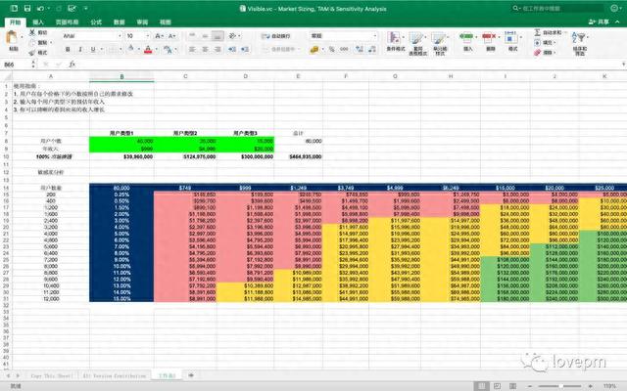Open the Formulas ribbon tab
Viewport: 627px width, 391px height.
tap(96, 22)
